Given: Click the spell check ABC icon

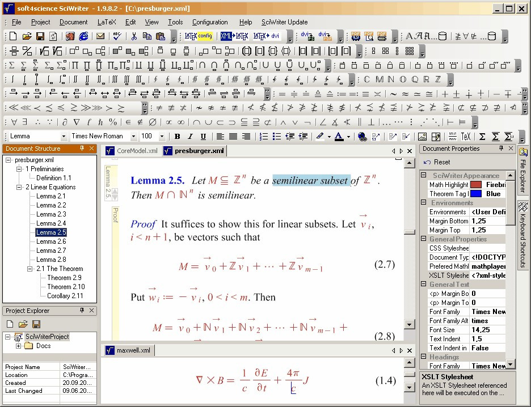Looking at the screenshot, I should point(117,36).
